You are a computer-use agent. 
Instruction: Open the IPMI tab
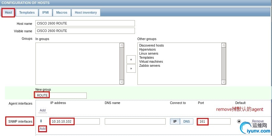pos(45,12)
